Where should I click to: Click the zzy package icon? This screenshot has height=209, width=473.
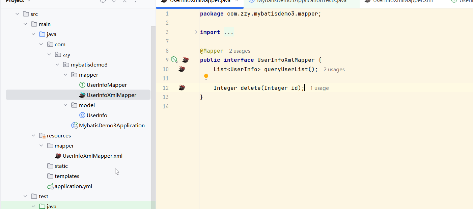58,54
